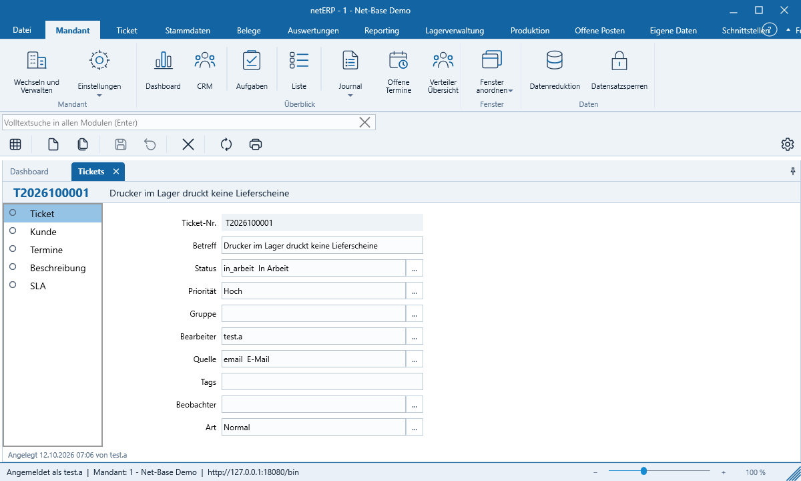Image resolution: width=801 pixels, height=481 pixels.
Task: Open Datenreduktion tool
Action: pos(555,71)
